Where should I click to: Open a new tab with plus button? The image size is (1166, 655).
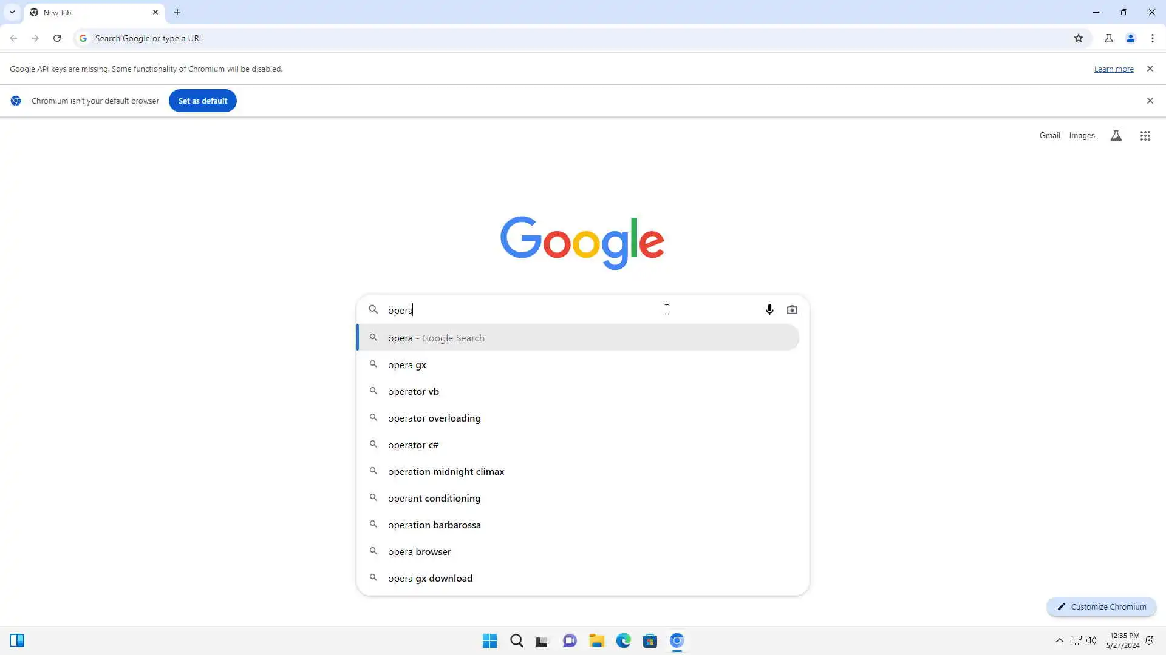(177, 12)
